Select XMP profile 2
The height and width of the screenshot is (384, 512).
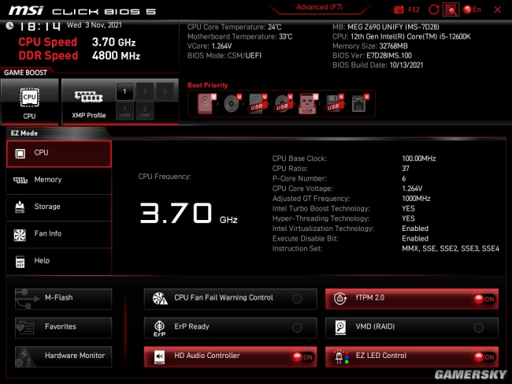(145, 91)
